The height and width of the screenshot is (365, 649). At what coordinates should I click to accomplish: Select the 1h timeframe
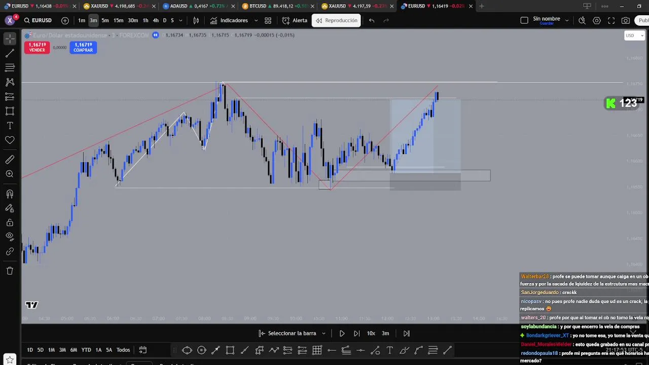click(146, 20)
